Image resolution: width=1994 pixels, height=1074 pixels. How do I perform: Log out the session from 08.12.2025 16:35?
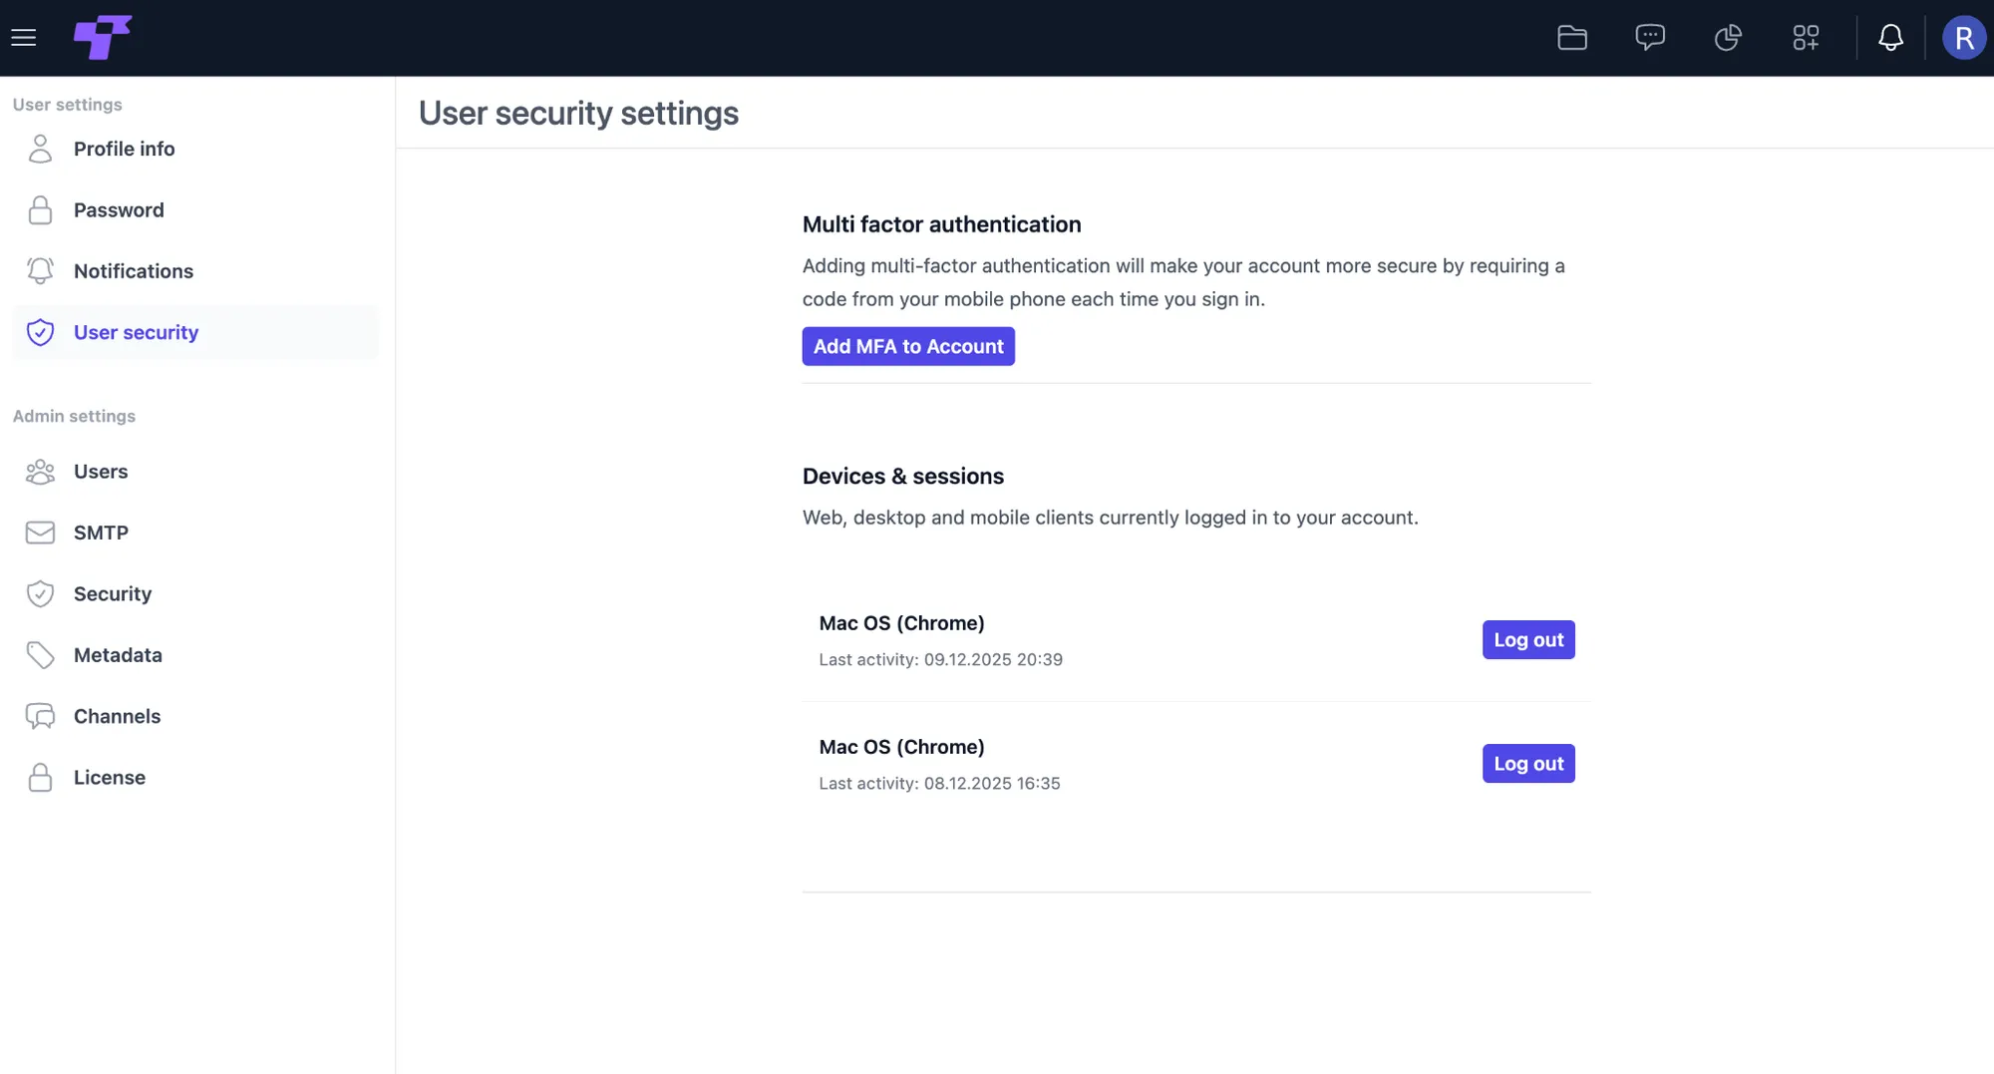pyautogui.click(x=1528, y=763)
